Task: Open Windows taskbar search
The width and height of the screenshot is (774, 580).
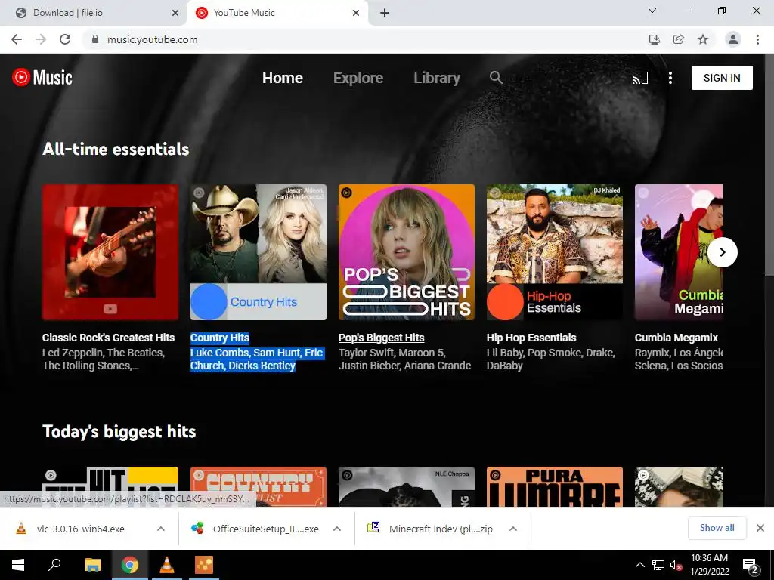Action: click(x=54, y=565)
